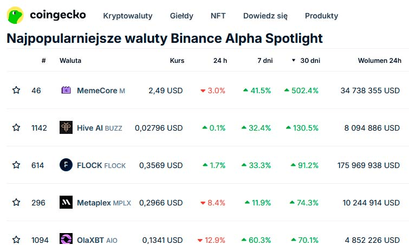Star MemeCore as a favorite
The width and height of the screenshot is (409, 245).
pos(16,91)
